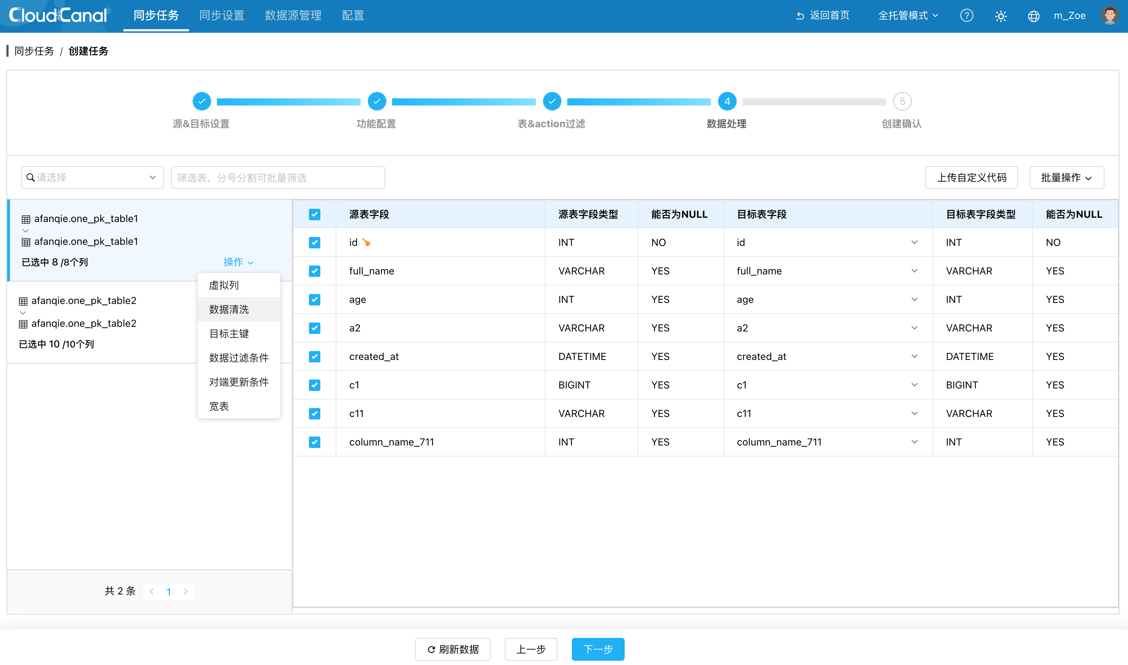This screenshot has height=665, width=1128.
Task: Toggle theme with the sun icon
Action: pos(1001,16)
